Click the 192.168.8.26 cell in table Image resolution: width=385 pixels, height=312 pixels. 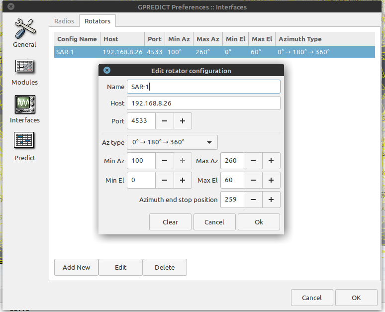coord(122,52)
